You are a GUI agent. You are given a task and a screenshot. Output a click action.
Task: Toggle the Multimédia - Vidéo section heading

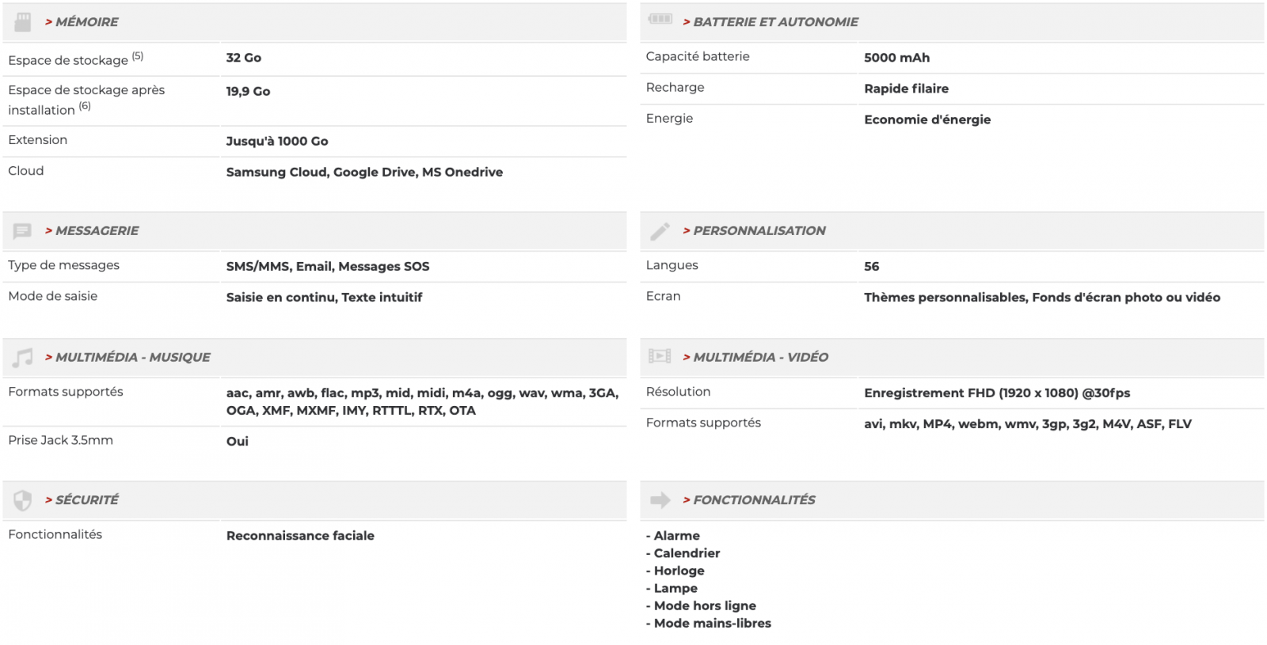[760, 358]
